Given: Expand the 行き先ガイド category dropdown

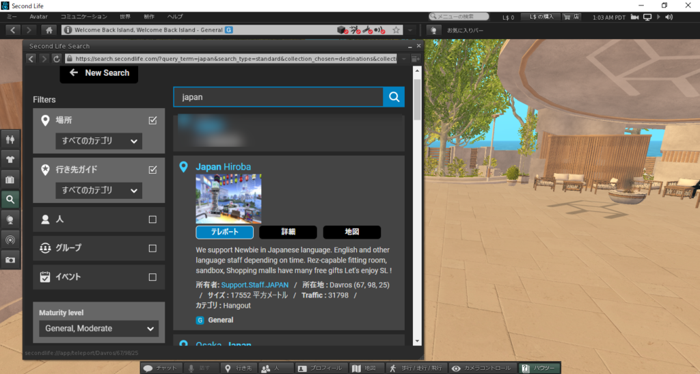Looking at the screenshot, I should 98,191.
